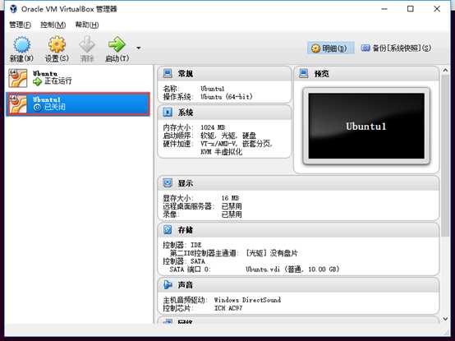
Task: Click "Ubuntu.vdi (普通, 10.00 GB)" storage entry
Action: (292, 270)
